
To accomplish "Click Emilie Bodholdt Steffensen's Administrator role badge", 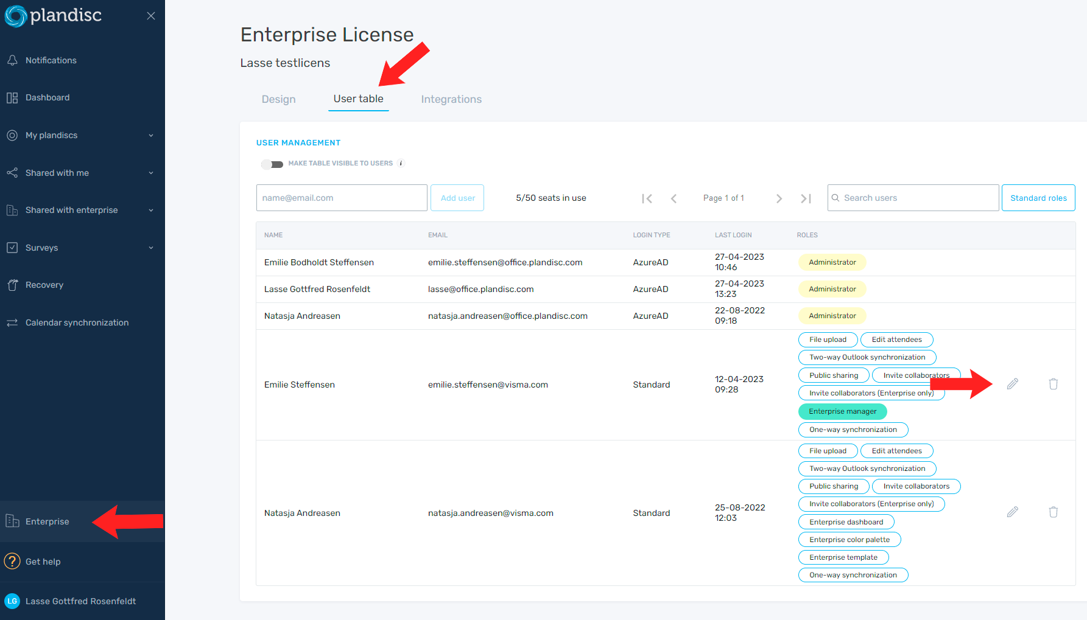I will tap(832, 262).
